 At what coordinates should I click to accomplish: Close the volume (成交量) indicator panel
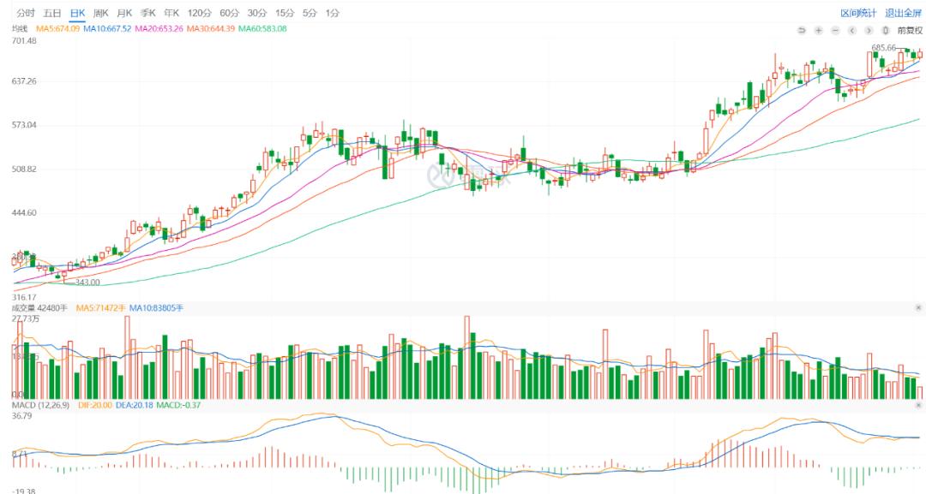[918, 307]
